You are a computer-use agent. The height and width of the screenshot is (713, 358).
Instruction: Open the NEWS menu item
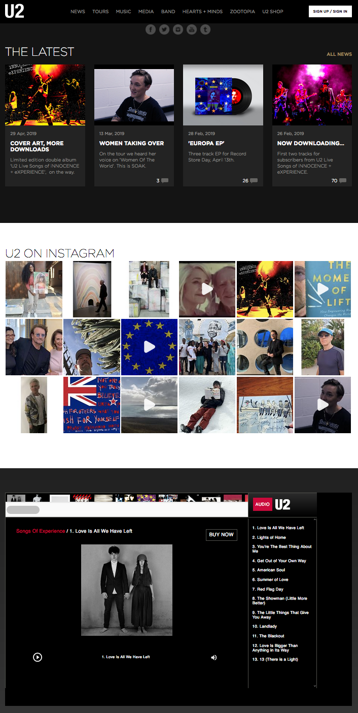(x=78, y=11)
